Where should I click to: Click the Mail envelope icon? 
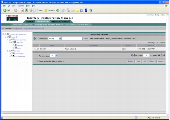(63, 10)
